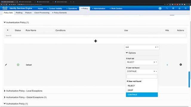191x107 pixels.
Task: Switch to the fourth browser tab
Action: pyautogui.click(x=63, y=2)
